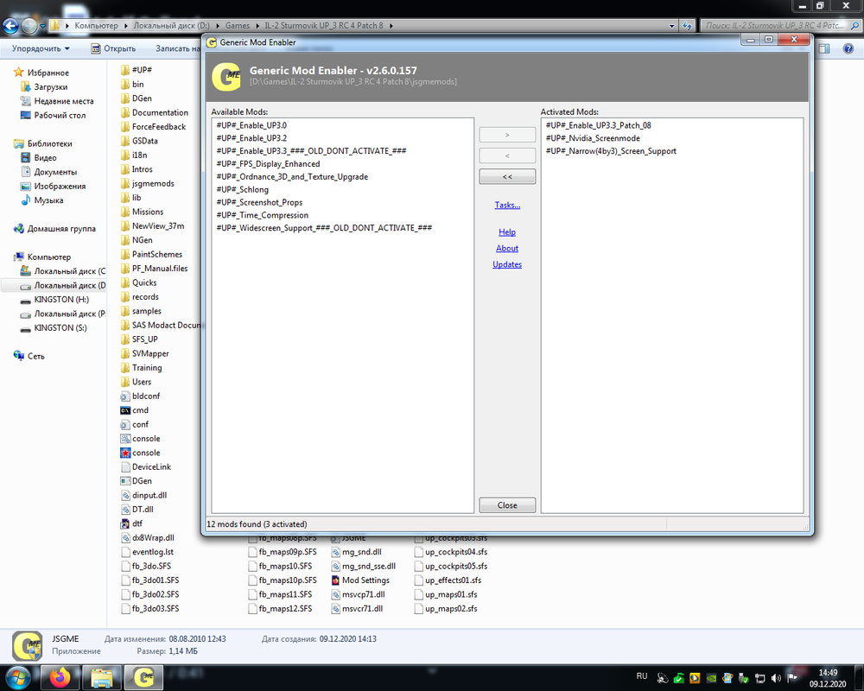Open the Help link in JSGME

pos(507,232)
